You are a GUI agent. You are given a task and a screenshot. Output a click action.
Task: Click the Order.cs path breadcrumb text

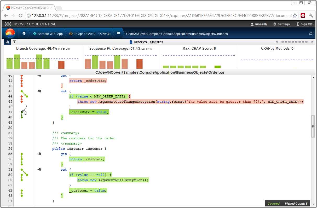coord(177,34)
